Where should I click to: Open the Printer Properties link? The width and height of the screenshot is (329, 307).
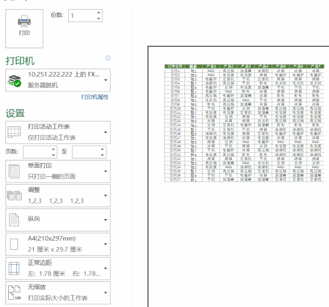coord(95,97)
